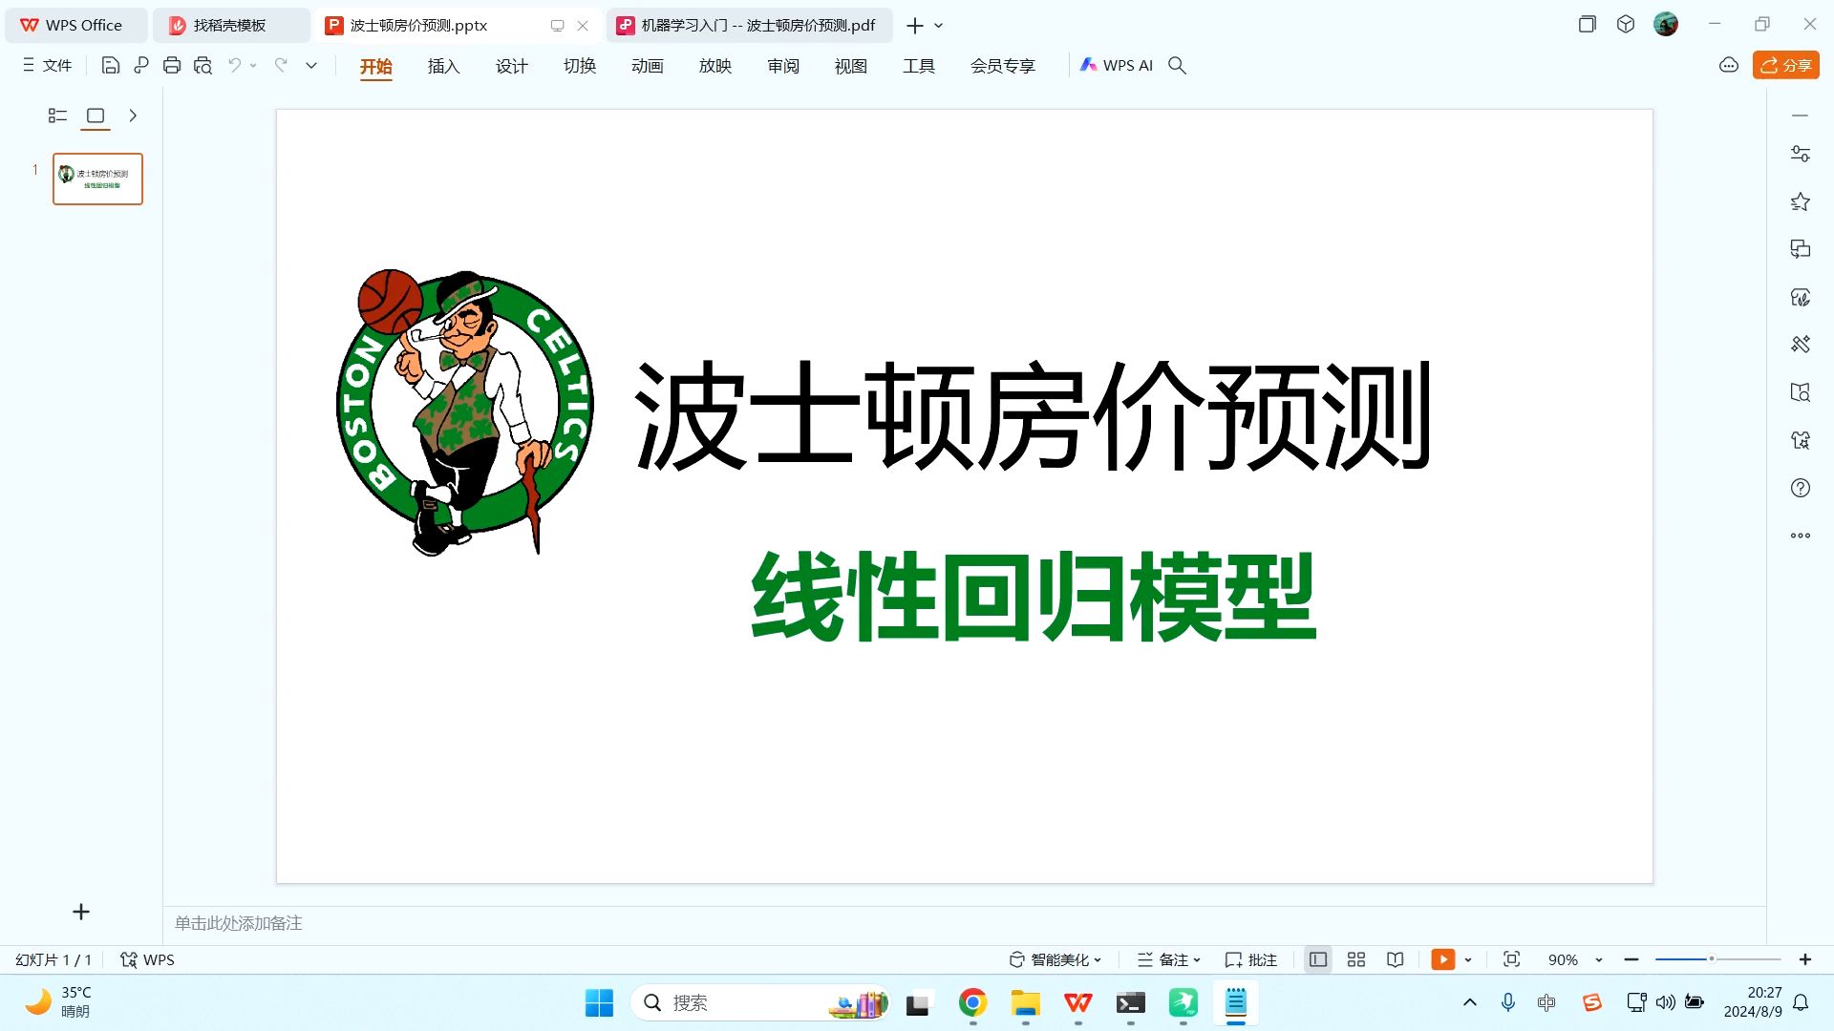Toggle 备注 notes dropdown in status bar
The height and width of the screenshot is (1031, 1834).
coord(1168,959)
